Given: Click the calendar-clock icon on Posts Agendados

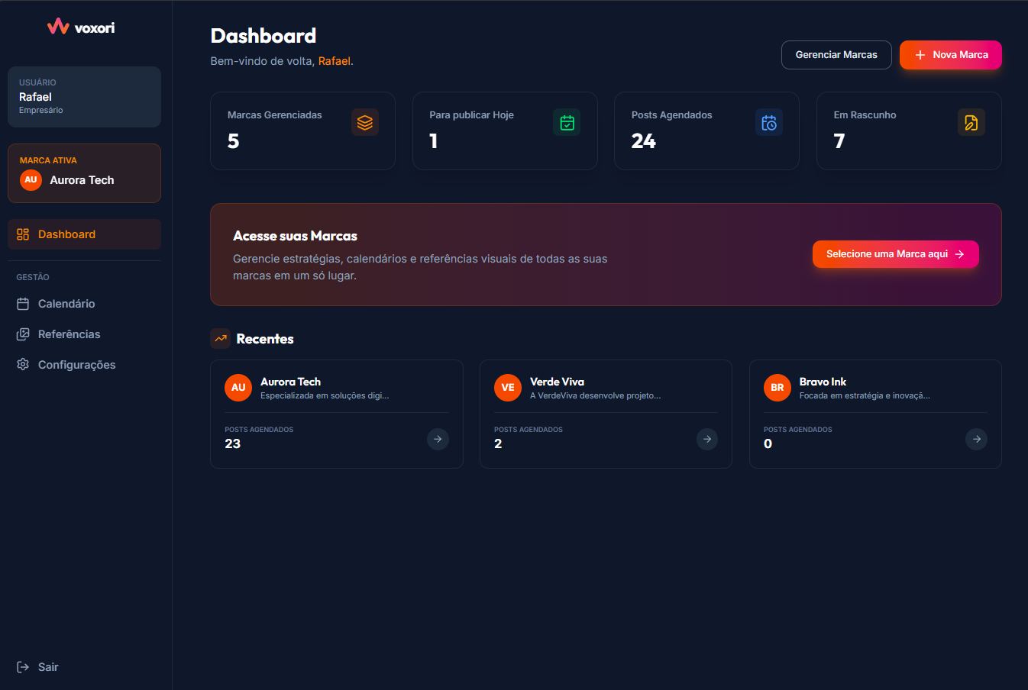Looking at the screenshot, I should click(768, 122).
